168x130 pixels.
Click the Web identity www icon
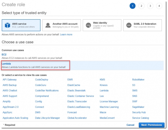[88, 25]
